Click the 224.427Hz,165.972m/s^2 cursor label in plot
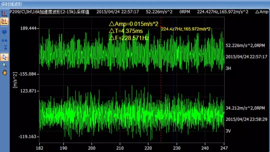 point(185,29)
